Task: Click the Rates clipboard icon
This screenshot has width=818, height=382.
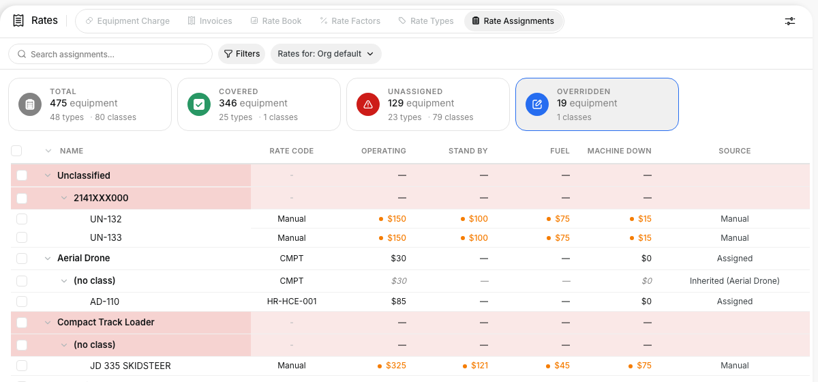Action: (19, 20)
